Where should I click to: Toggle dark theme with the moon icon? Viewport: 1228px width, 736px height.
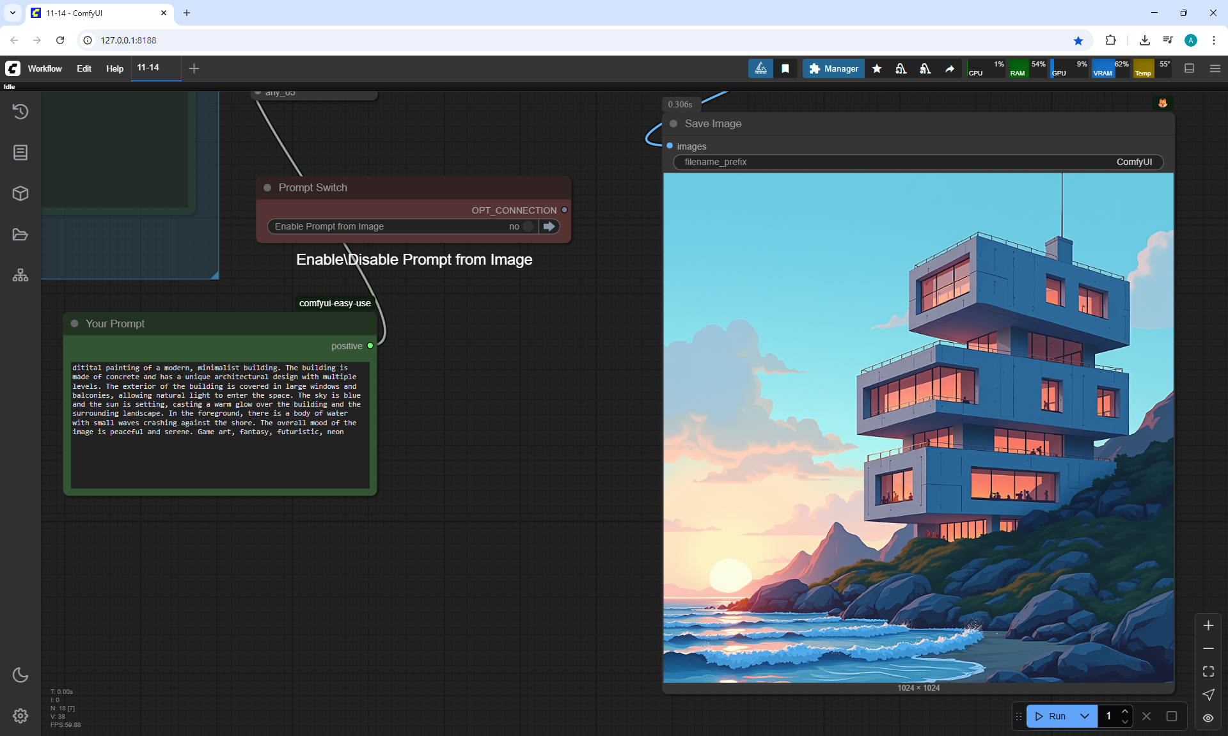[20, 675]
